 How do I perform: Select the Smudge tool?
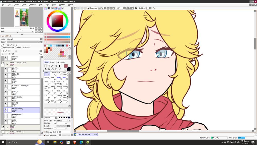coord(59,88)
